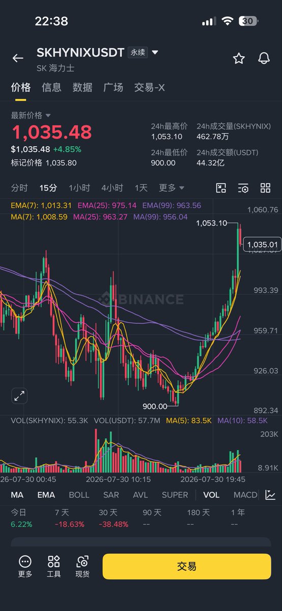This screenshot has width=282, height=611.
Task: Open chart indicator settings icon
Action: (x=243, y=188)
